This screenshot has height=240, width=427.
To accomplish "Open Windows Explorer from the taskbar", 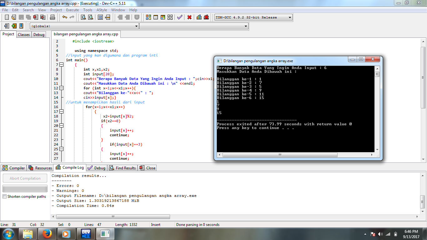I will 28,233.
